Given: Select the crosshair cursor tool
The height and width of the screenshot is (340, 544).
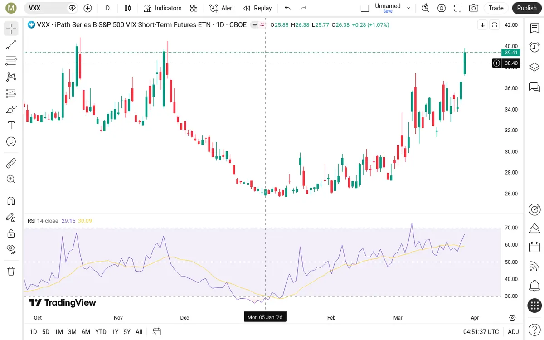Looking at the screenshot, I should coord(11,29).
